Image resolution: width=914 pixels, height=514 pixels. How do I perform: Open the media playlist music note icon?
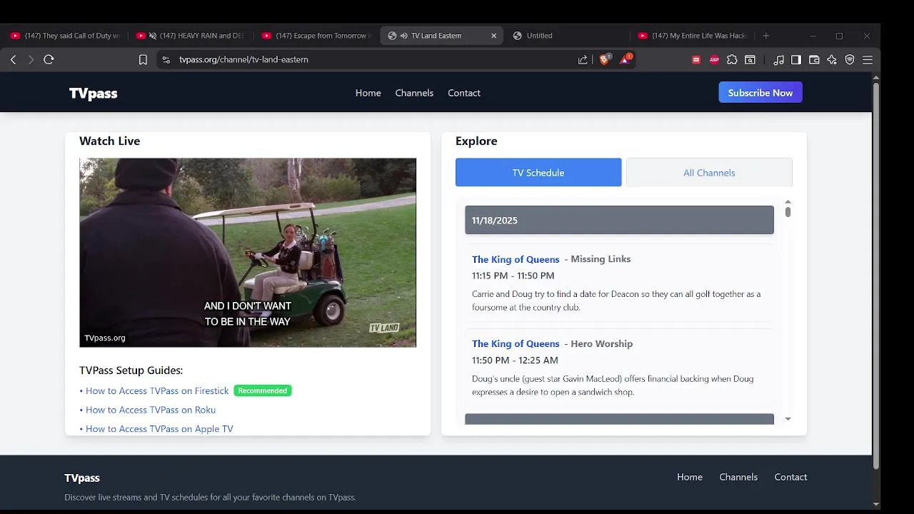pyautogui.click(x=778, y=60)
